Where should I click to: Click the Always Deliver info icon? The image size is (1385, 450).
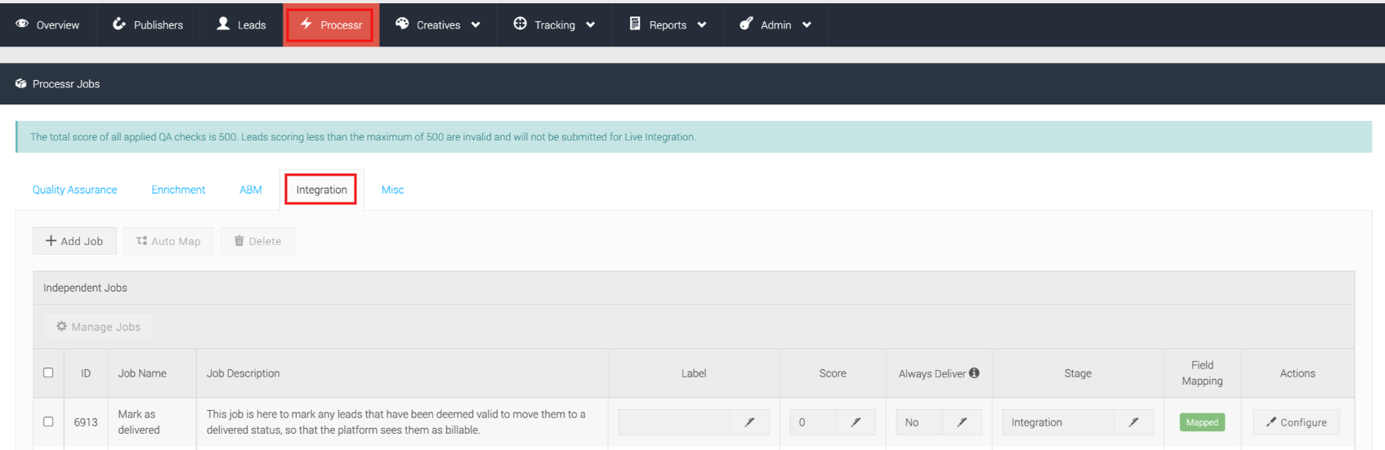[x=974, y=372]
